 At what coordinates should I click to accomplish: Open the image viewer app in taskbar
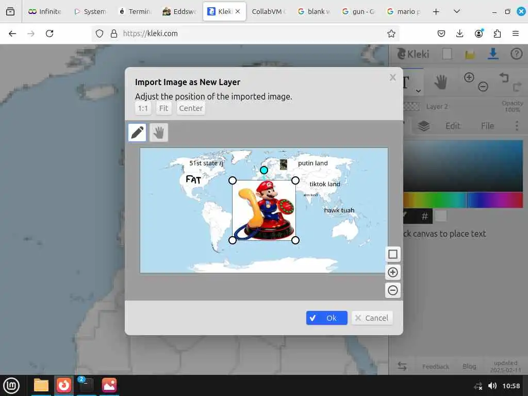(109, 386)
